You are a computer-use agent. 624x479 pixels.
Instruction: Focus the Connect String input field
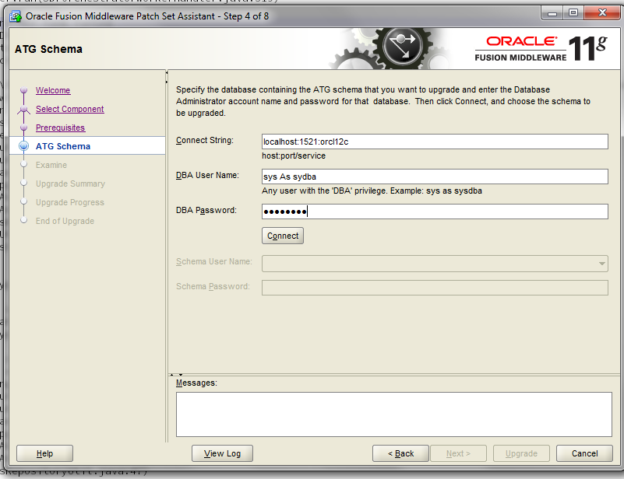click(435, 142)
